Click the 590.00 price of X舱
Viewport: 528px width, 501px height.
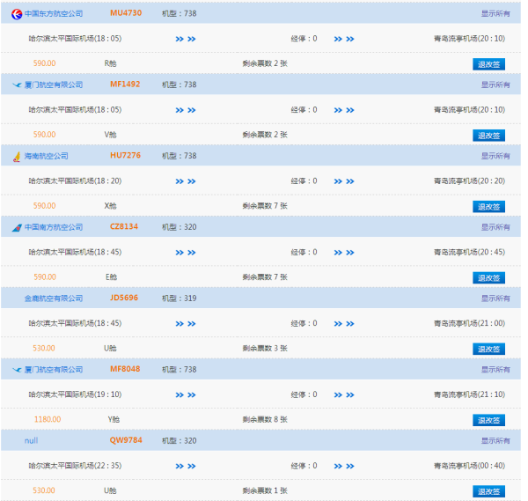[x=45, y=206]
